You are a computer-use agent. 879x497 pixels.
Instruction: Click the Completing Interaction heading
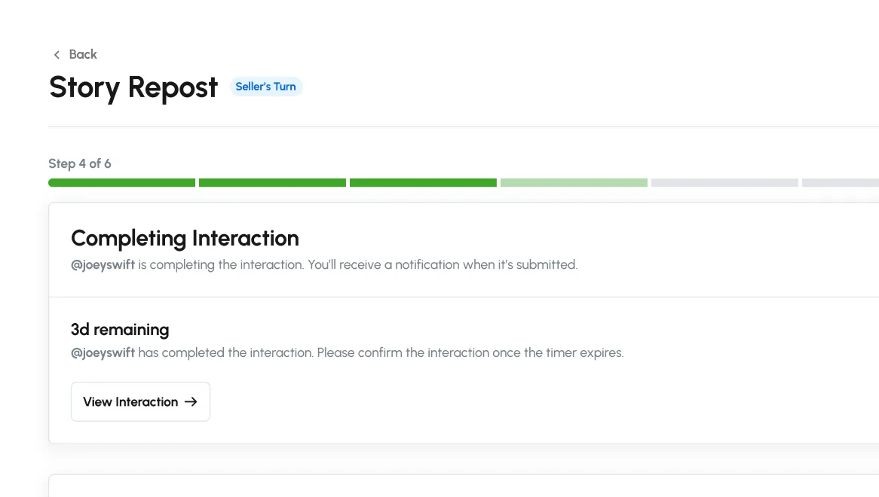pyautogui.click(x=185, y=239)
